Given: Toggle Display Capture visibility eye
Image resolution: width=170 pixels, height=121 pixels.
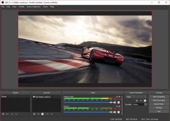Looking at the screenshot, I should (x=34, y=97).
